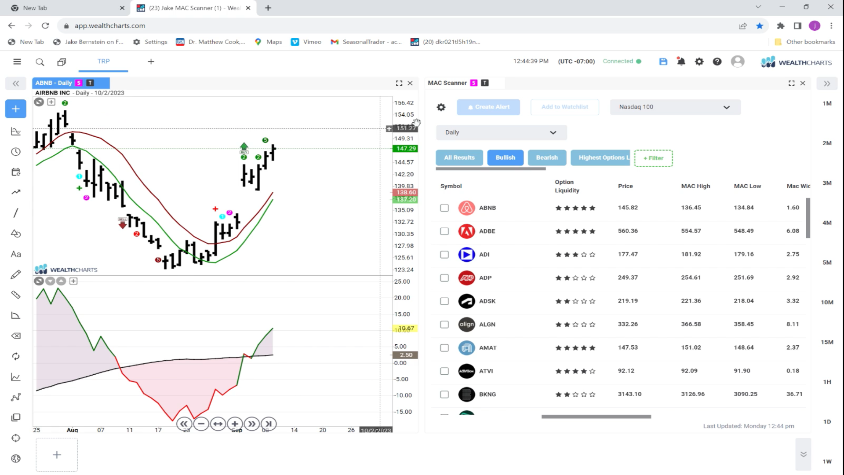Select the Bullish filter tab
This screenshot has width=844, height=475.
[x=506, y=157]
